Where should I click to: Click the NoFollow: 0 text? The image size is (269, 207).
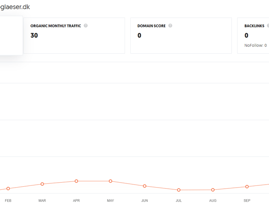click(255, 46)
